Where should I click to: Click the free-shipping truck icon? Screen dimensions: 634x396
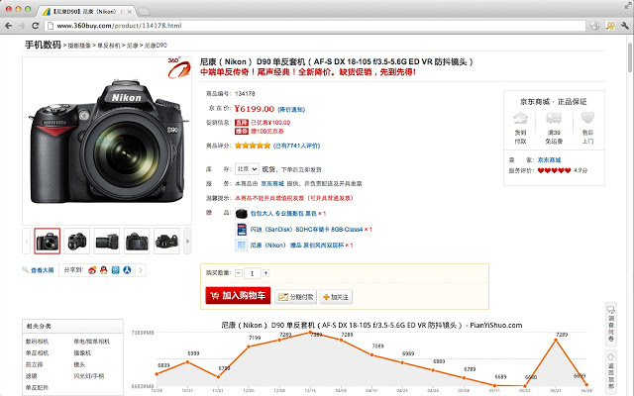pos(554,118)
